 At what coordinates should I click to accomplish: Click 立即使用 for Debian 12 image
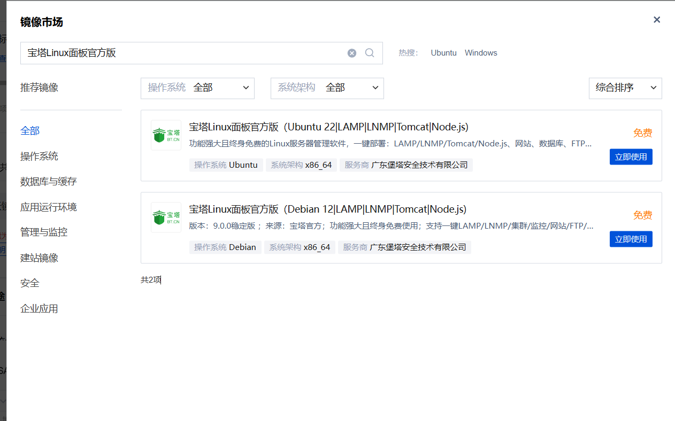tap(631, 239)
